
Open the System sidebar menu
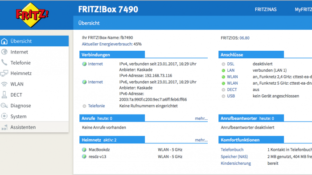34,116
